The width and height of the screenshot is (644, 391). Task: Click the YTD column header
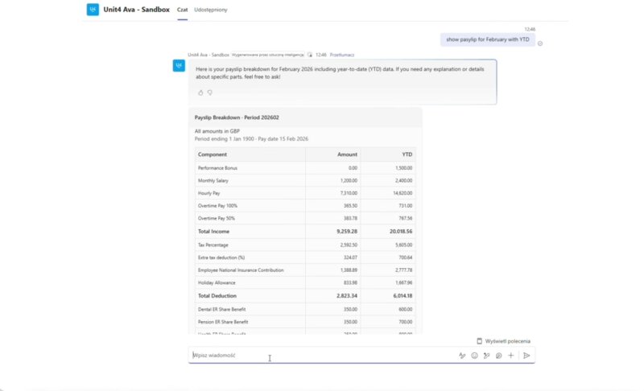407,154
